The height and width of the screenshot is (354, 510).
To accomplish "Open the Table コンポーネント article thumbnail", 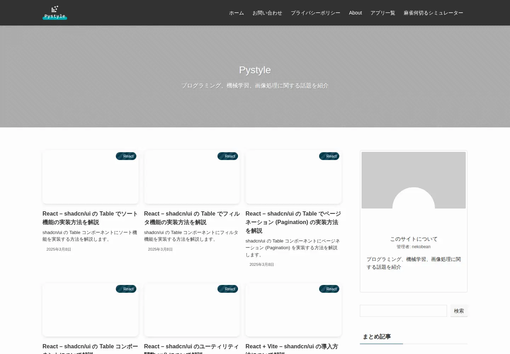I will (x=90, y=310).
